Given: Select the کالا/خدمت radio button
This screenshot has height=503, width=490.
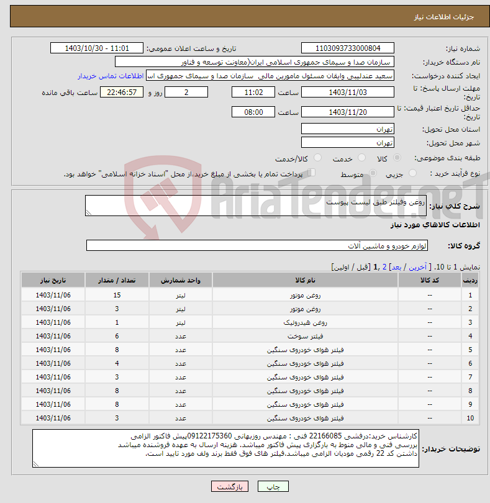Looking at the screenshot, I should (x=317, y=158).
